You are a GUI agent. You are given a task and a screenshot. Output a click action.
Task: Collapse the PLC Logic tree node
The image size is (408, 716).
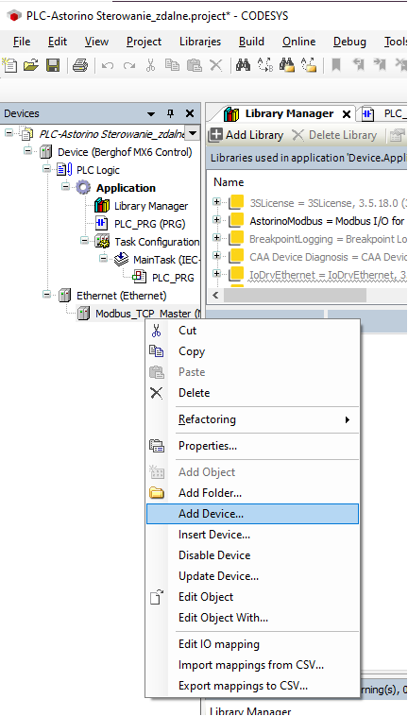46,168
